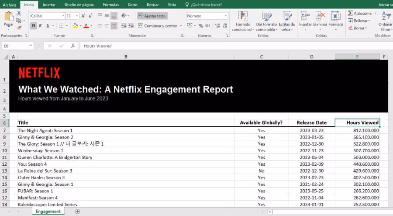Click the Eliminar cells icon
The height and width of the screenshot is (216, 393).
[320, 16]
